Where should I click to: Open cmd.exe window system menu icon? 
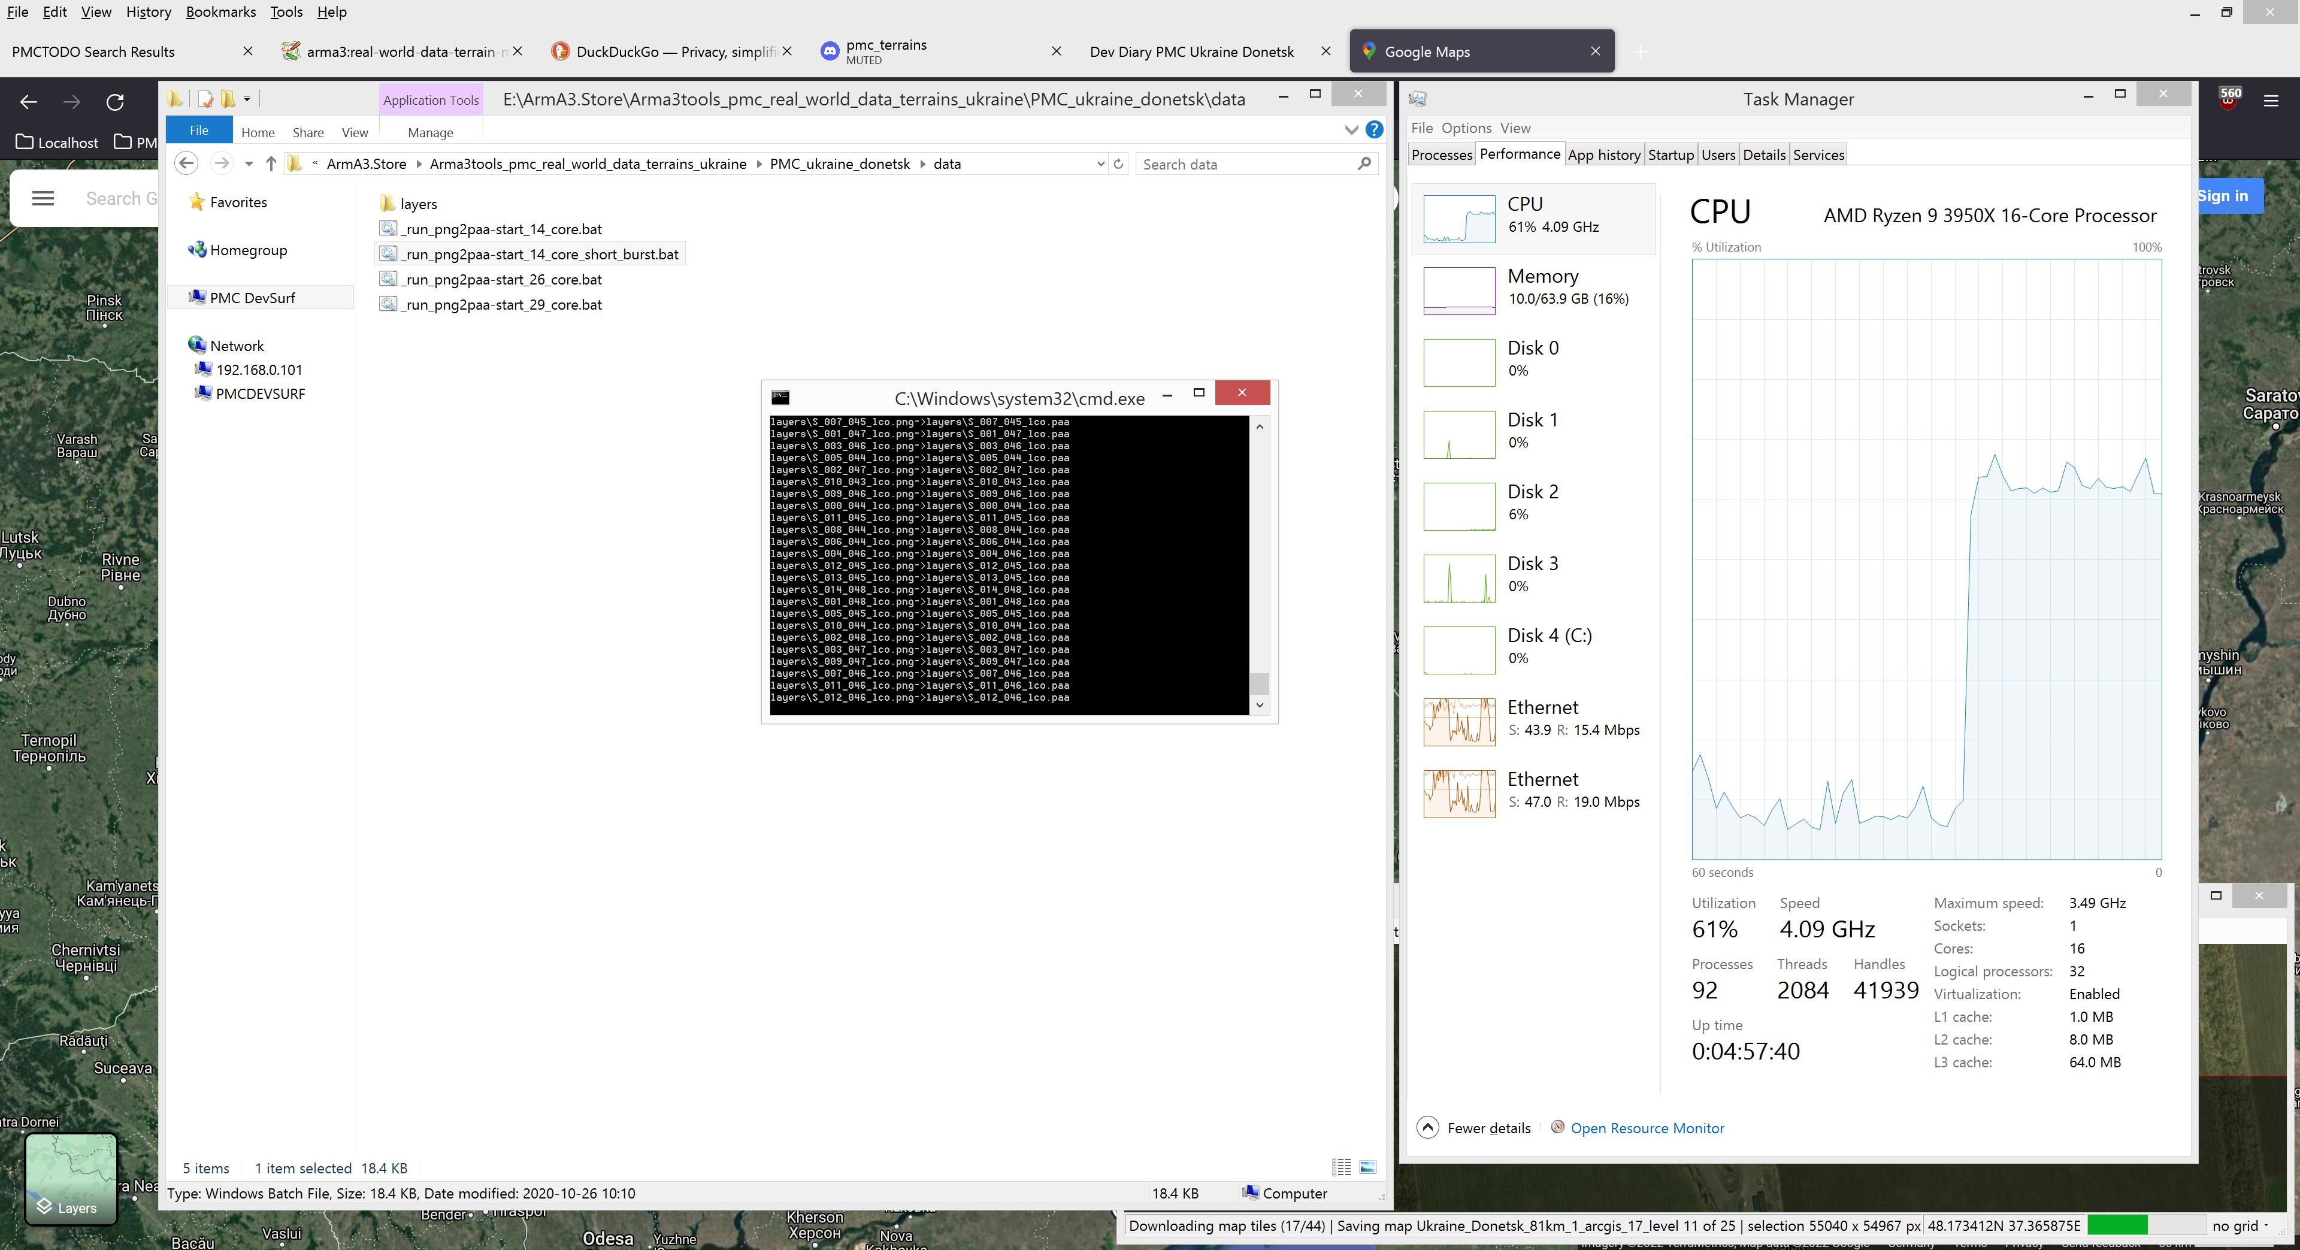780,397
